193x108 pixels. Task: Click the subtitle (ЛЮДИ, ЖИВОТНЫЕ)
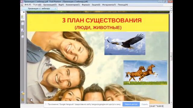(x=98, y=27)
